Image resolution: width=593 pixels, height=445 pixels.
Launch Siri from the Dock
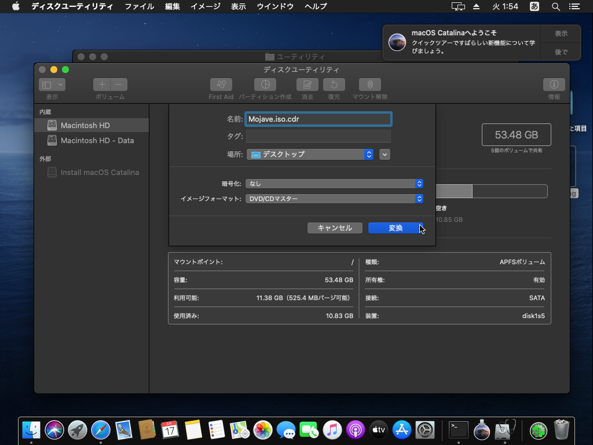[x=54, y=430]
